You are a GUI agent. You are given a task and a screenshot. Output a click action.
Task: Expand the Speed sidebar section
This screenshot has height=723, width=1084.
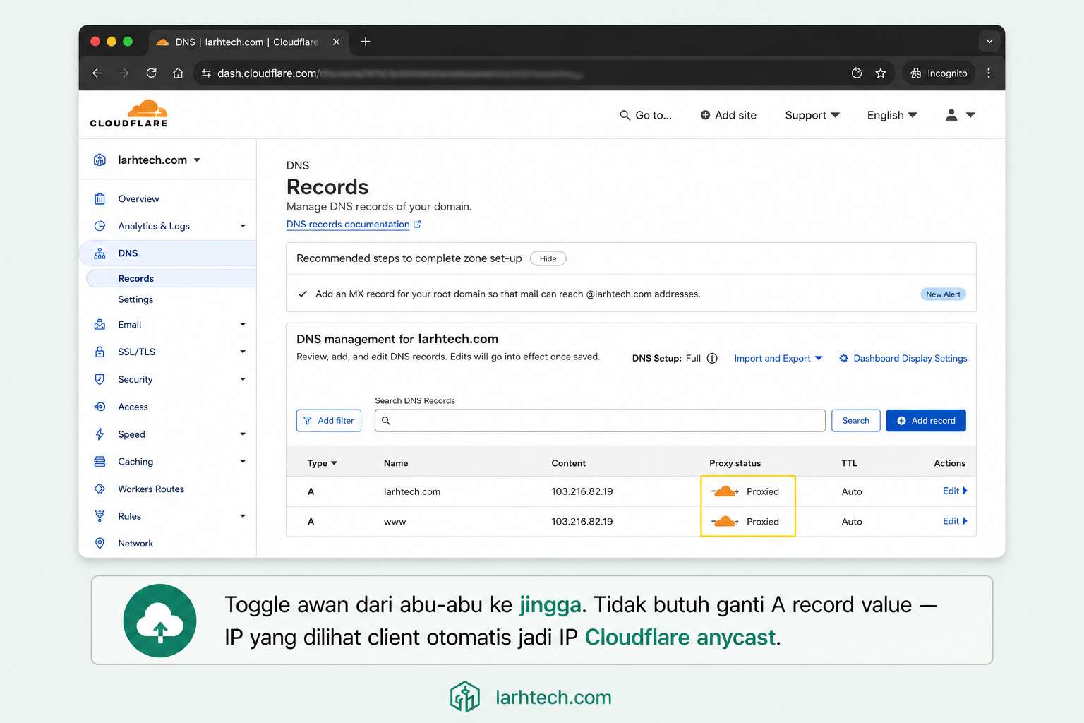click(x=243, y=434)
